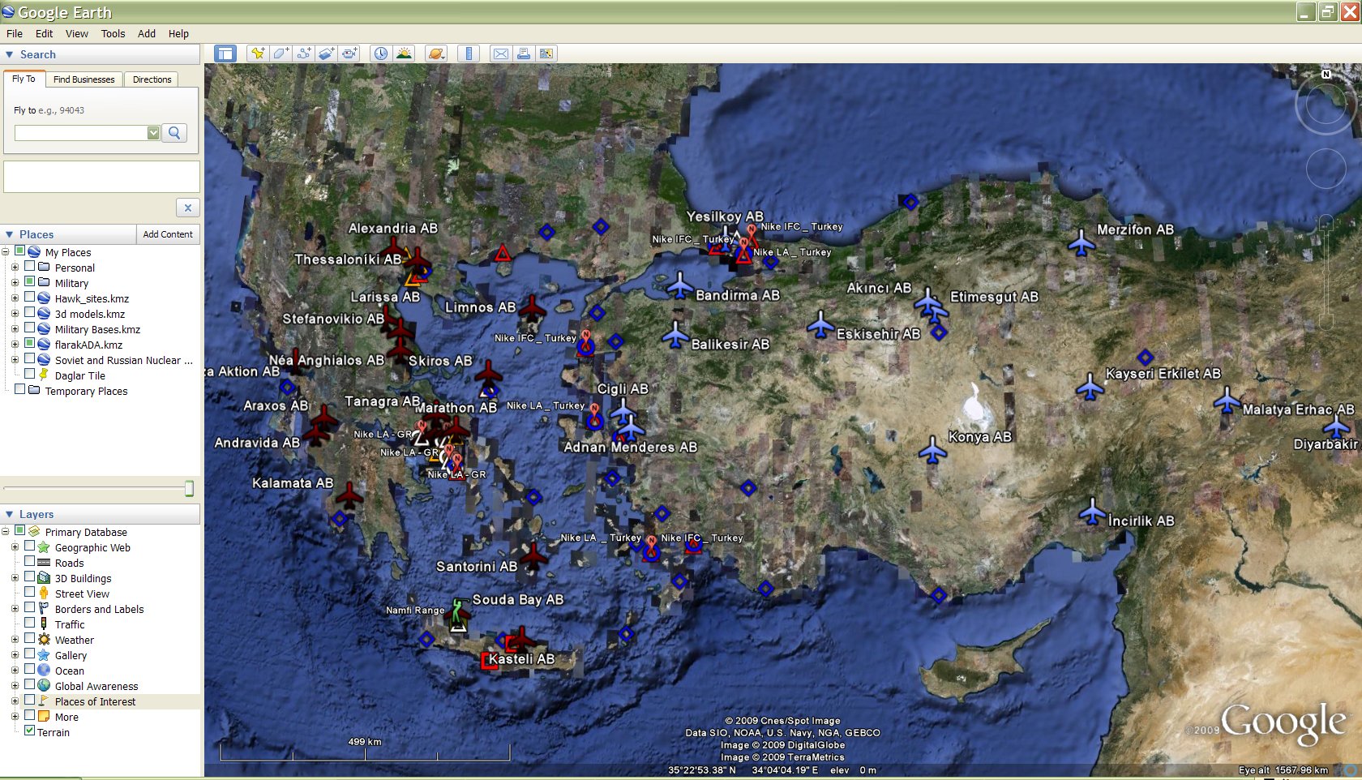1362x780 pixels.
Task: Open the Fly To history dropdown arrow
Action: point(153,133)
